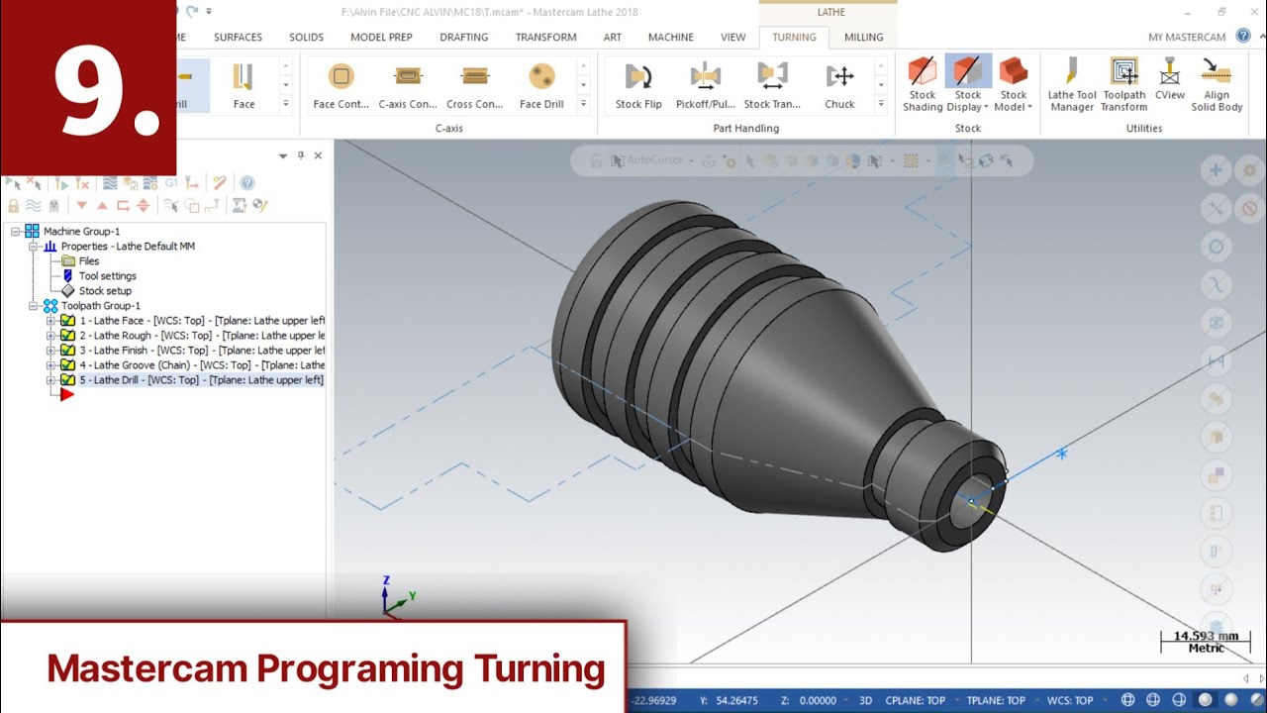Click the G1 post selected operations icon
Screen dimensions: 1267x713
click(171, 183)
